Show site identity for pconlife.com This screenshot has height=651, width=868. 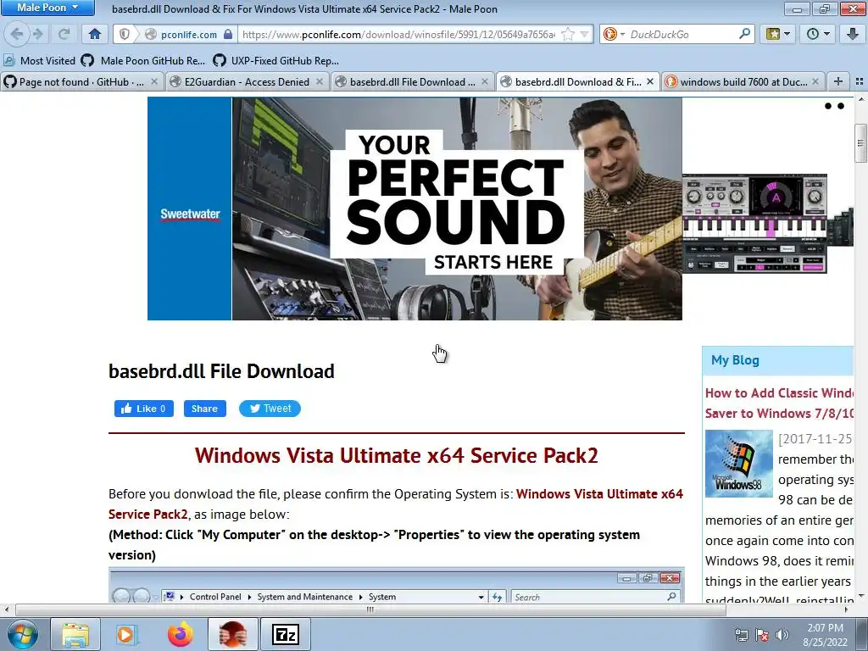point(189,34)
